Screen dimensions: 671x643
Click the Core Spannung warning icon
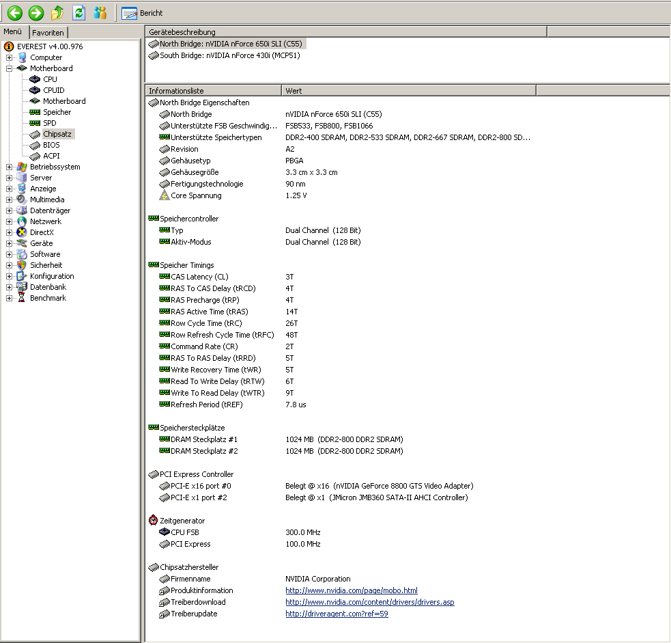pos(165,195)
